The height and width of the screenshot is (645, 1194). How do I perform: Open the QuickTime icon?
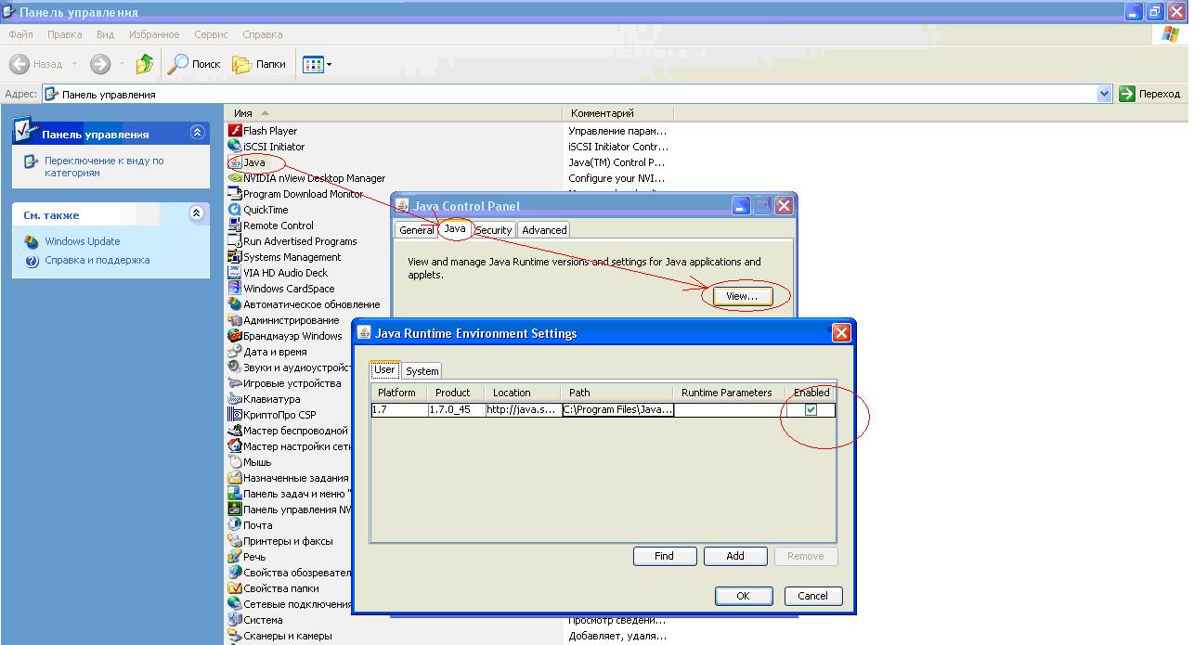click(235, 210)
